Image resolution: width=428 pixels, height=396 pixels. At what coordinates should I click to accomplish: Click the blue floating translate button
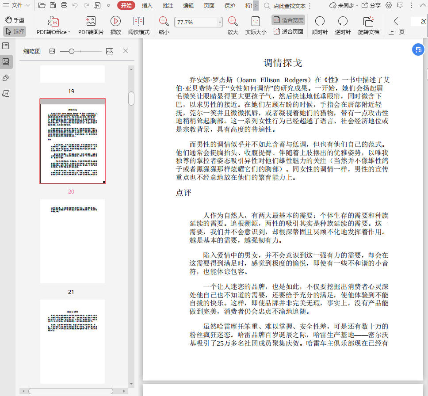point(418,49)
